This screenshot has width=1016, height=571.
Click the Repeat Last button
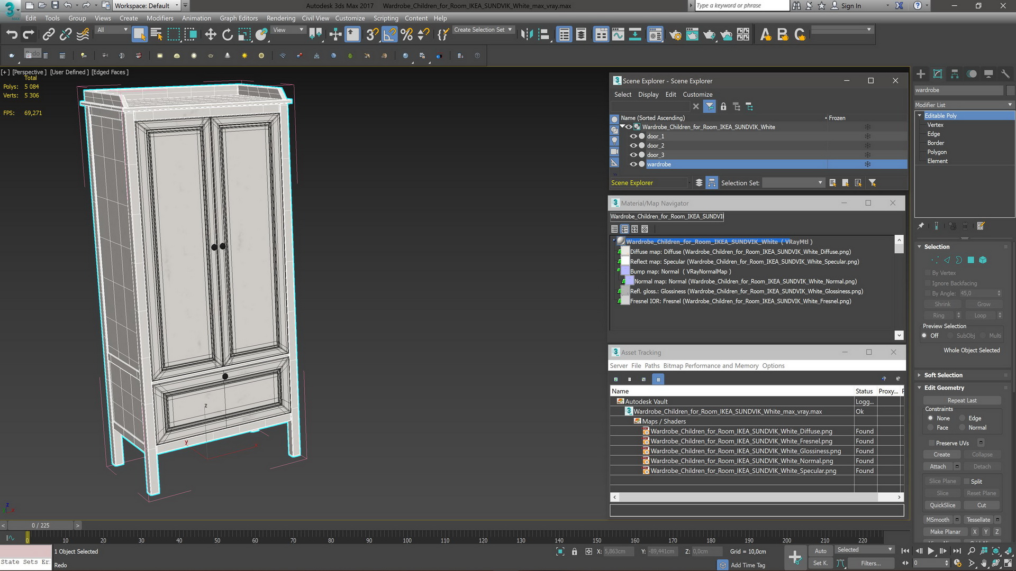tap(962, 401)
